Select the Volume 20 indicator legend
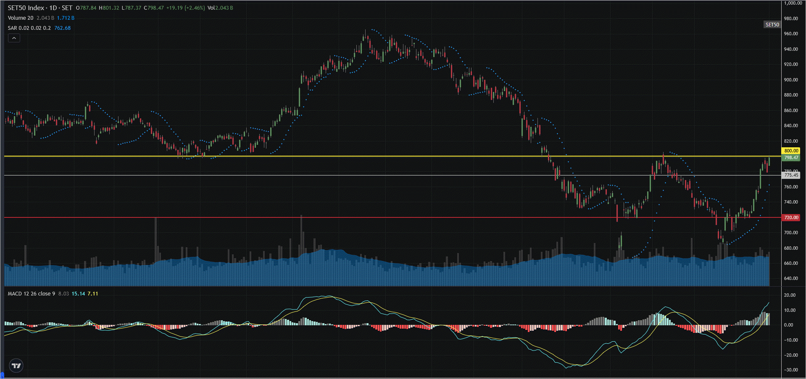 21,18
